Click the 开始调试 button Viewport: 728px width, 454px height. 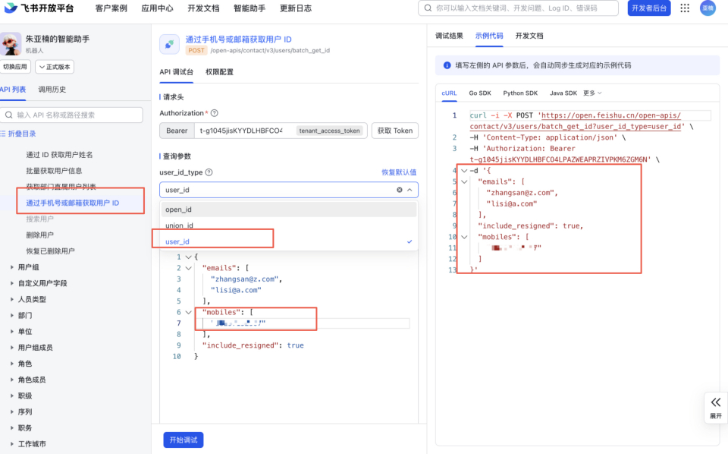coord(184,440)
